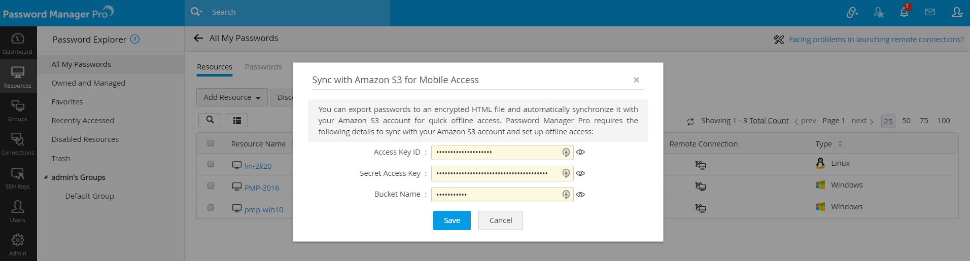Open the Dashboard sidebar icon
This screenshot has width=970, height=261.
[18, 43]
